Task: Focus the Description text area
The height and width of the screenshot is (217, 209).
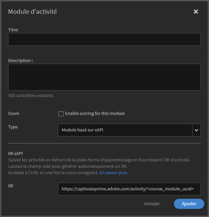Action: click(104, 77)
